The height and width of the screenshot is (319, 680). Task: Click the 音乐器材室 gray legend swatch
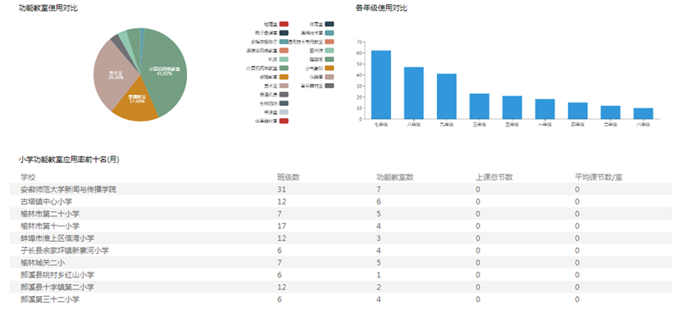(329, 86)
